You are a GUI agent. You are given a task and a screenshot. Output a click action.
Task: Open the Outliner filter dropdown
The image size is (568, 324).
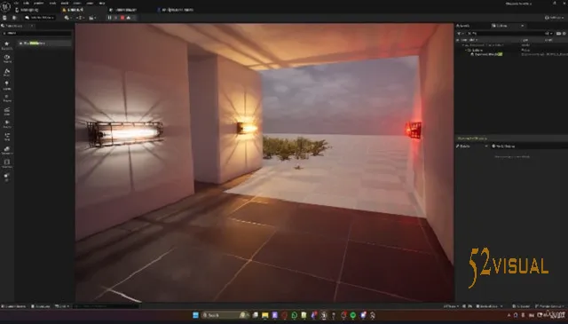pyautogui.click(x=460, y=34)
